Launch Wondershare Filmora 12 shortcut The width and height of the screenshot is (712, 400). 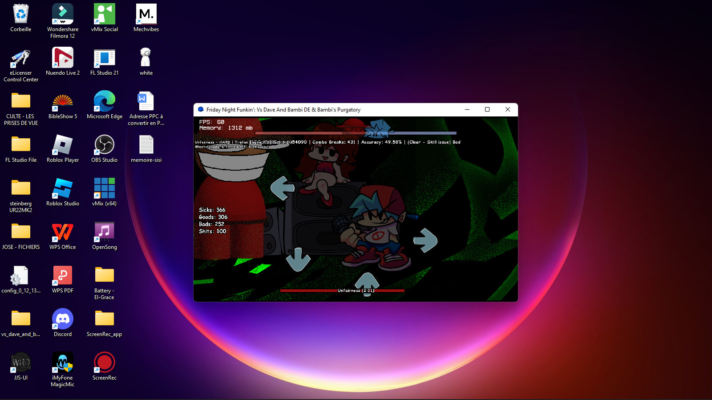pos(63,21)
